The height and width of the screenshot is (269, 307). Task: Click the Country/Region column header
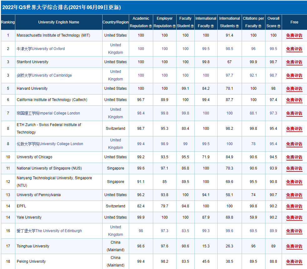coord(115,22)
